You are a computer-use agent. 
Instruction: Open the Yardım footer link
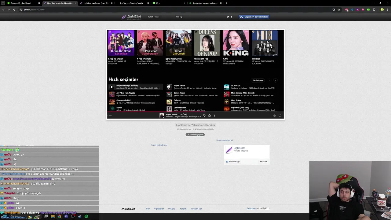pyautogui.click(x=183, y=209)
